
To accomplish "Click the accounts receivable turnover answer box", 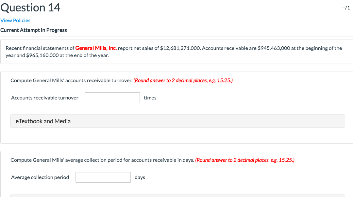I will [x=112, y=98].
